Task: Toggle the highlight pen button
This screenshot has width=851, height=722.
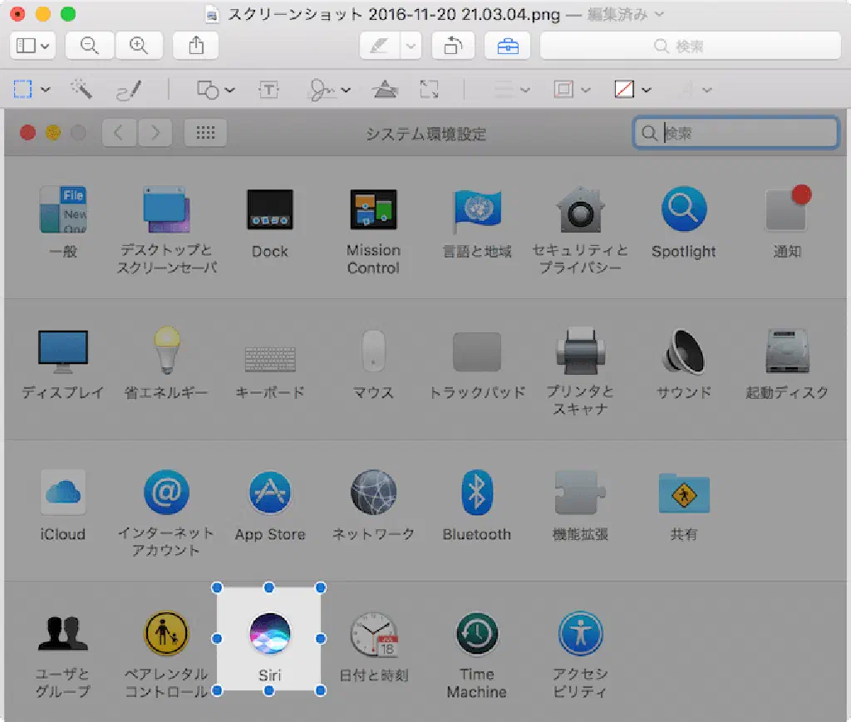Action: tap(380, 47)
